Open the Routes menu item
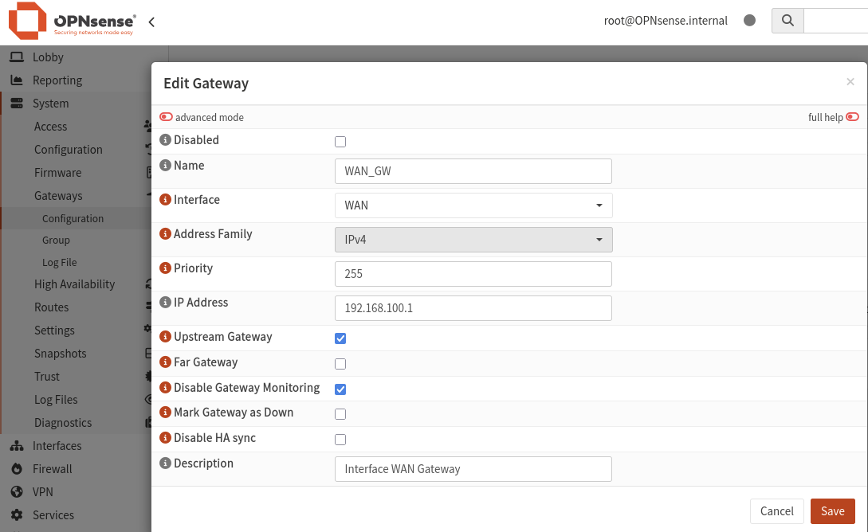This screenshot has width=868, height=532. pyautogui.click(x=52, y=307)
